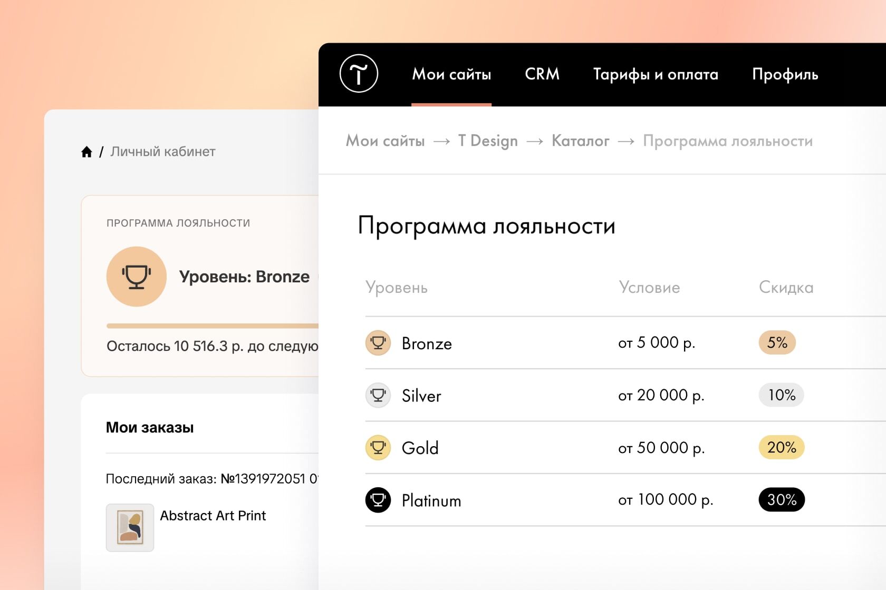886x590 pixels.
Task: Click the large Bronze level trophy badge
Action: click(137, 277)
